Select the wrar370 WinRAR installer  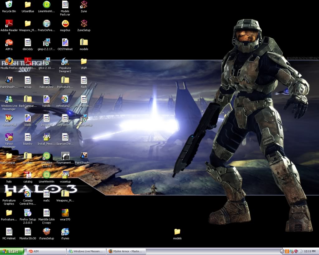coord(65,213)
